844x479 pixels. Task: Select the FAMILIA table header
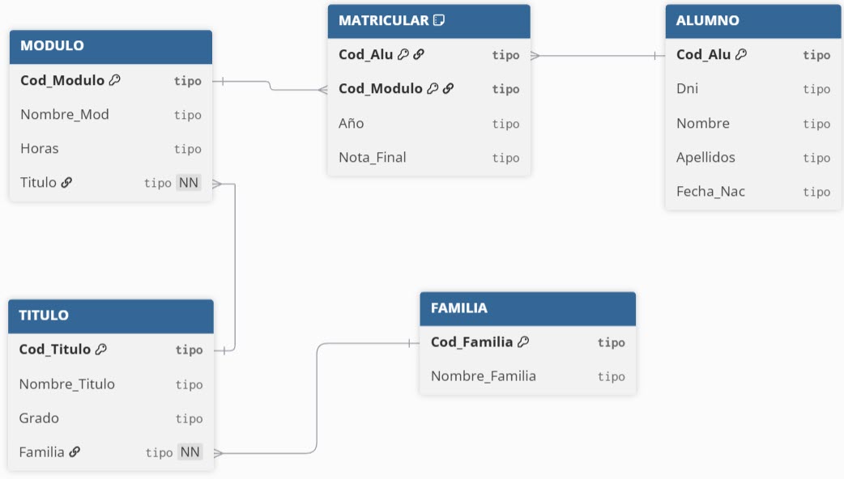pos(527,308)
